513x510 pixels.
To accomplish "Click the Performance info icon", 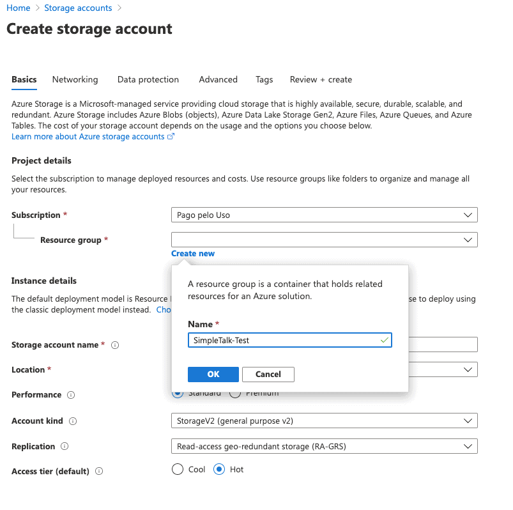I will click(x=71, y=395).
